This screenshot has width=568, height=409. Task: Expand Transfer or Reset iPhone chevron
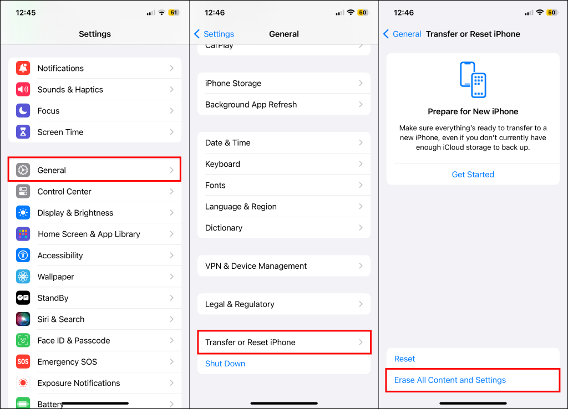coord(361,342)
